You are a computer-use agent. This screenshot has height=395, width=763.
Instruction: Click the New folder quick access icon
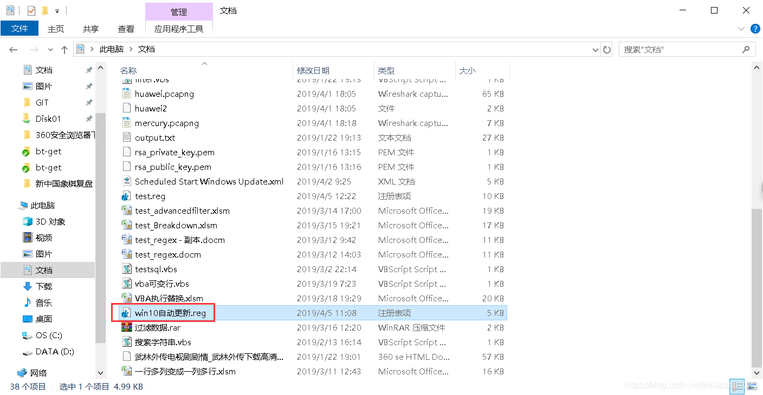click(x=45, y=10)
